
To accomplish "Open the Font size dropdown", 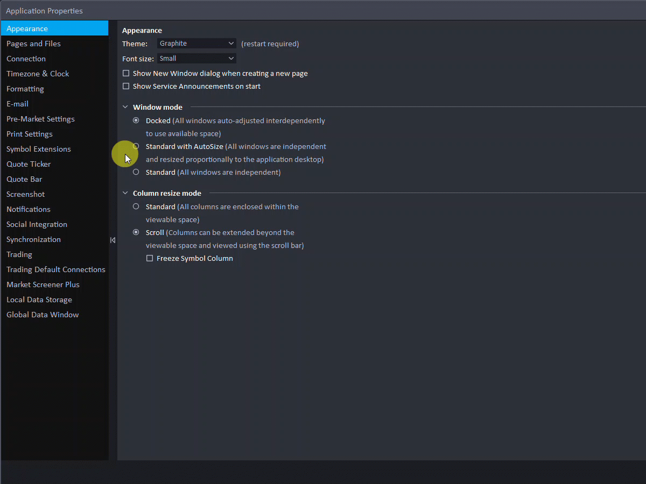I will click(x=196, y=59).
